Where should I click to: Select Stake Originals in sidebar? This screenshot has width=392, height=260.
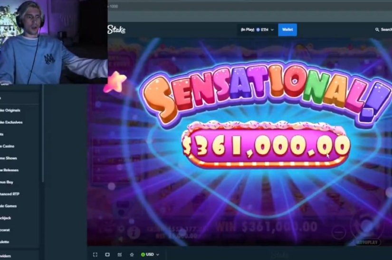[x=10, y=110]
